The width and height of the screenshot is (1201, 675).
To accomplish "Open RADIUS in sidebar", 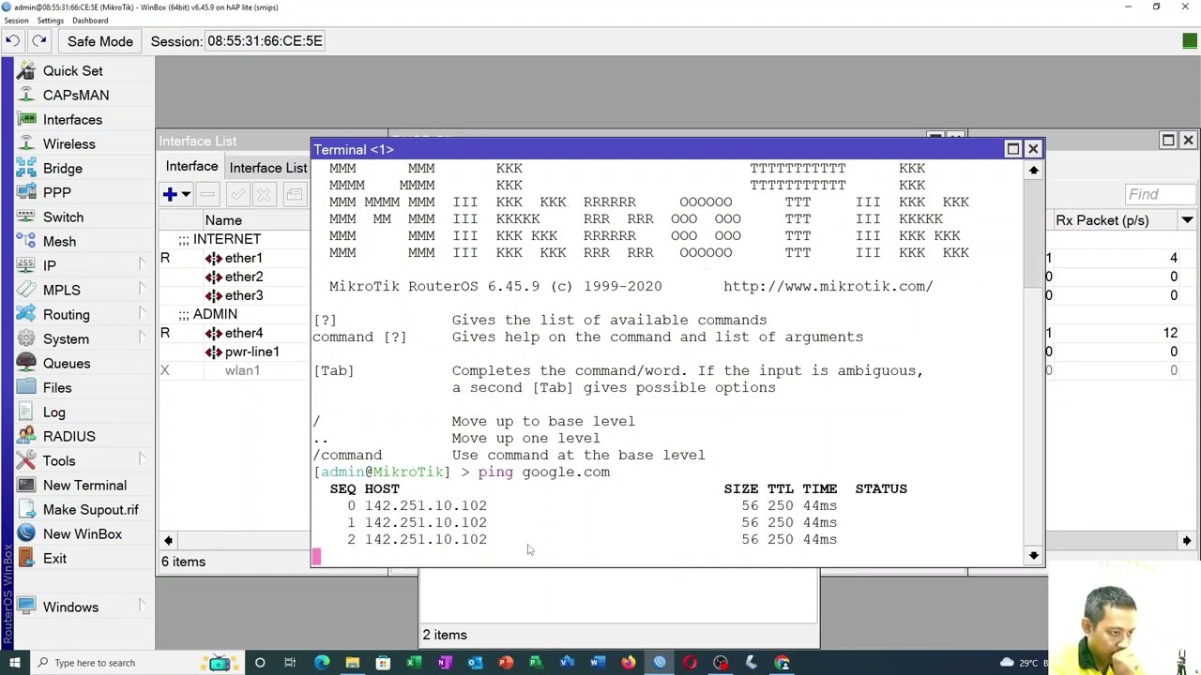I will tap(68, 437).
